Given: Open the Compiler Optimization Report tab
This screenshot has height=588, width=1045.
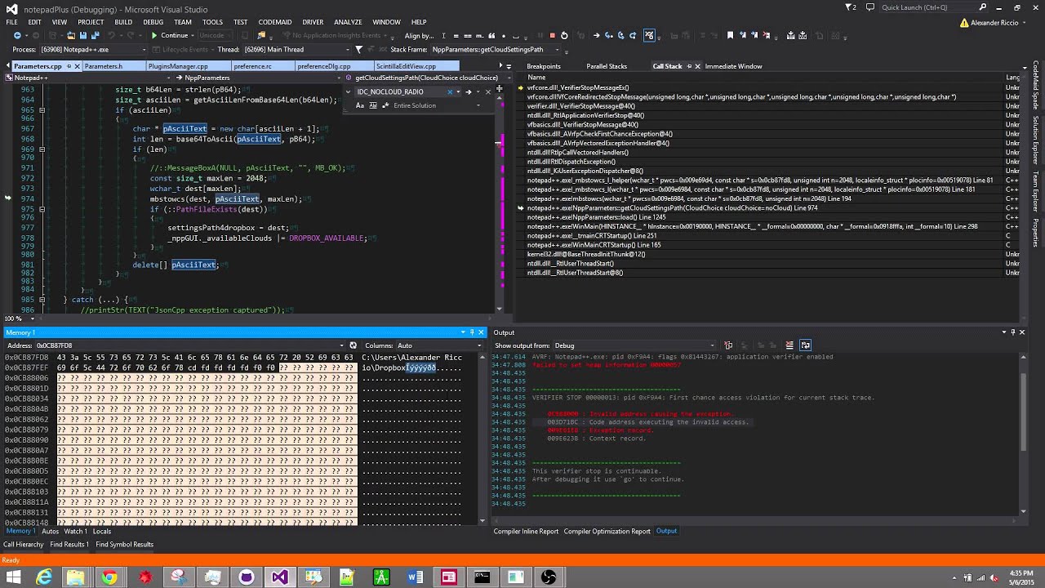Looking at the screenshot, I should pyautogui.click(x=607, y=531).
